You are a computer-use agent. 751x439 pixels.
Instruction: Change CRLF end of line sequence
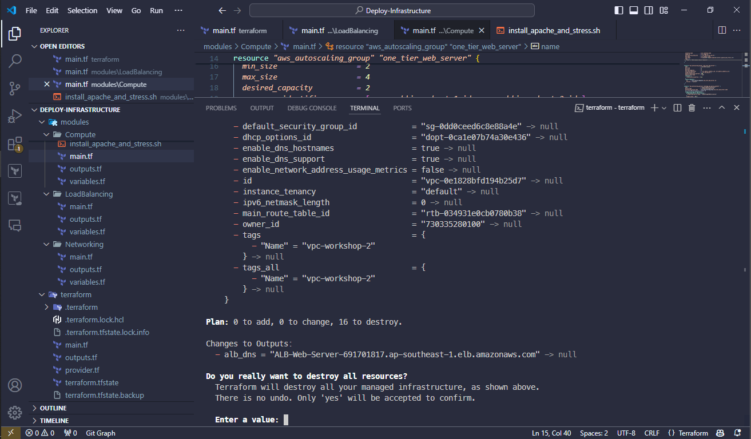click(652, 433)
